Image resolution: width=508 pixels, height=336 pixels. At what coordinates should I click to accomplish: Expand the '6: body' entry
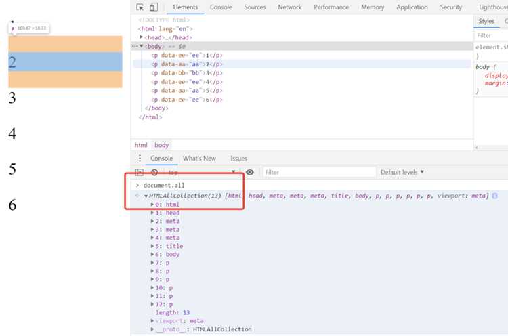coord(152,254)
